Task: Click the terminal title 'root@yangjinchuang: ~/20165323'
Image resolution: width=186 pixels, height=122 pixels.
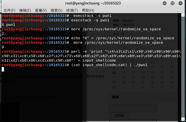Action: [93, 3]
